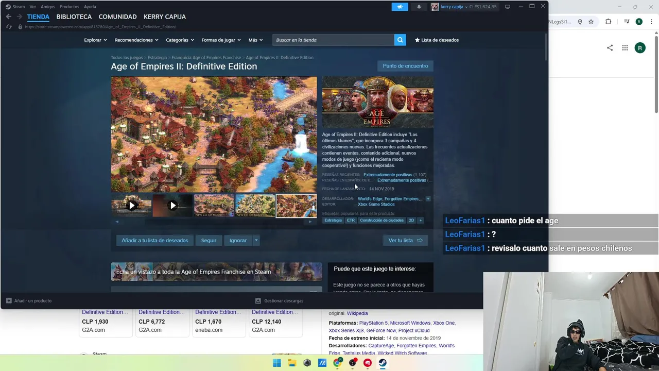Open the Google apps grid in Chrome
This screenshot has width=659, height=371.
tap(625, 48)
